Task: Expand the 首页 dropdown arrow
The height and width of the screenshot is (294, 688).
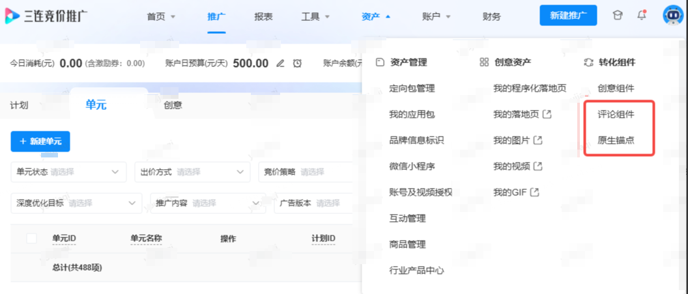Action: (173, 17)
